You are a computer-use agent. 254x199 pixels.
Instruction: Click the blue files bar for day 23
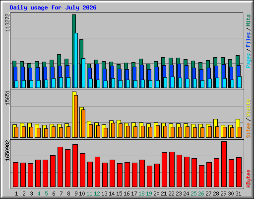tap(179, 71)
